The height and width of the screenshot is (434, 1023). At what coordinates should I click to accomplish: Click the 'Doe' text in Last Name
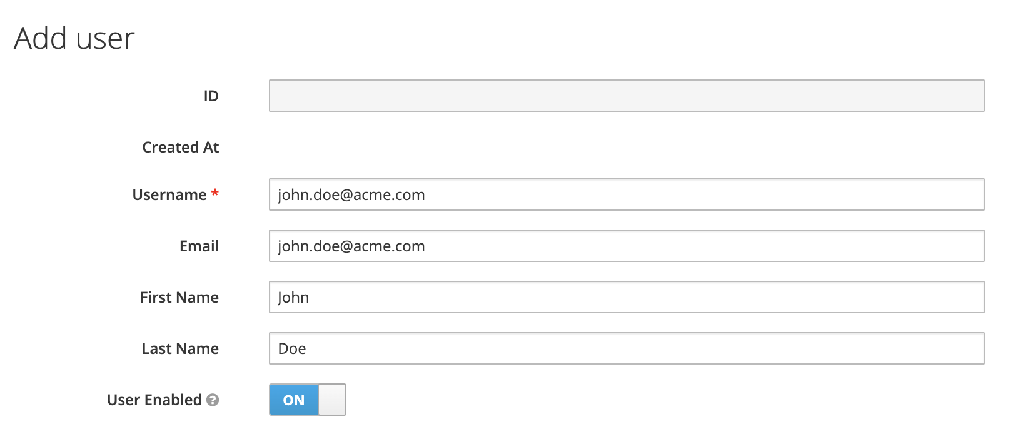pos(292,349)
